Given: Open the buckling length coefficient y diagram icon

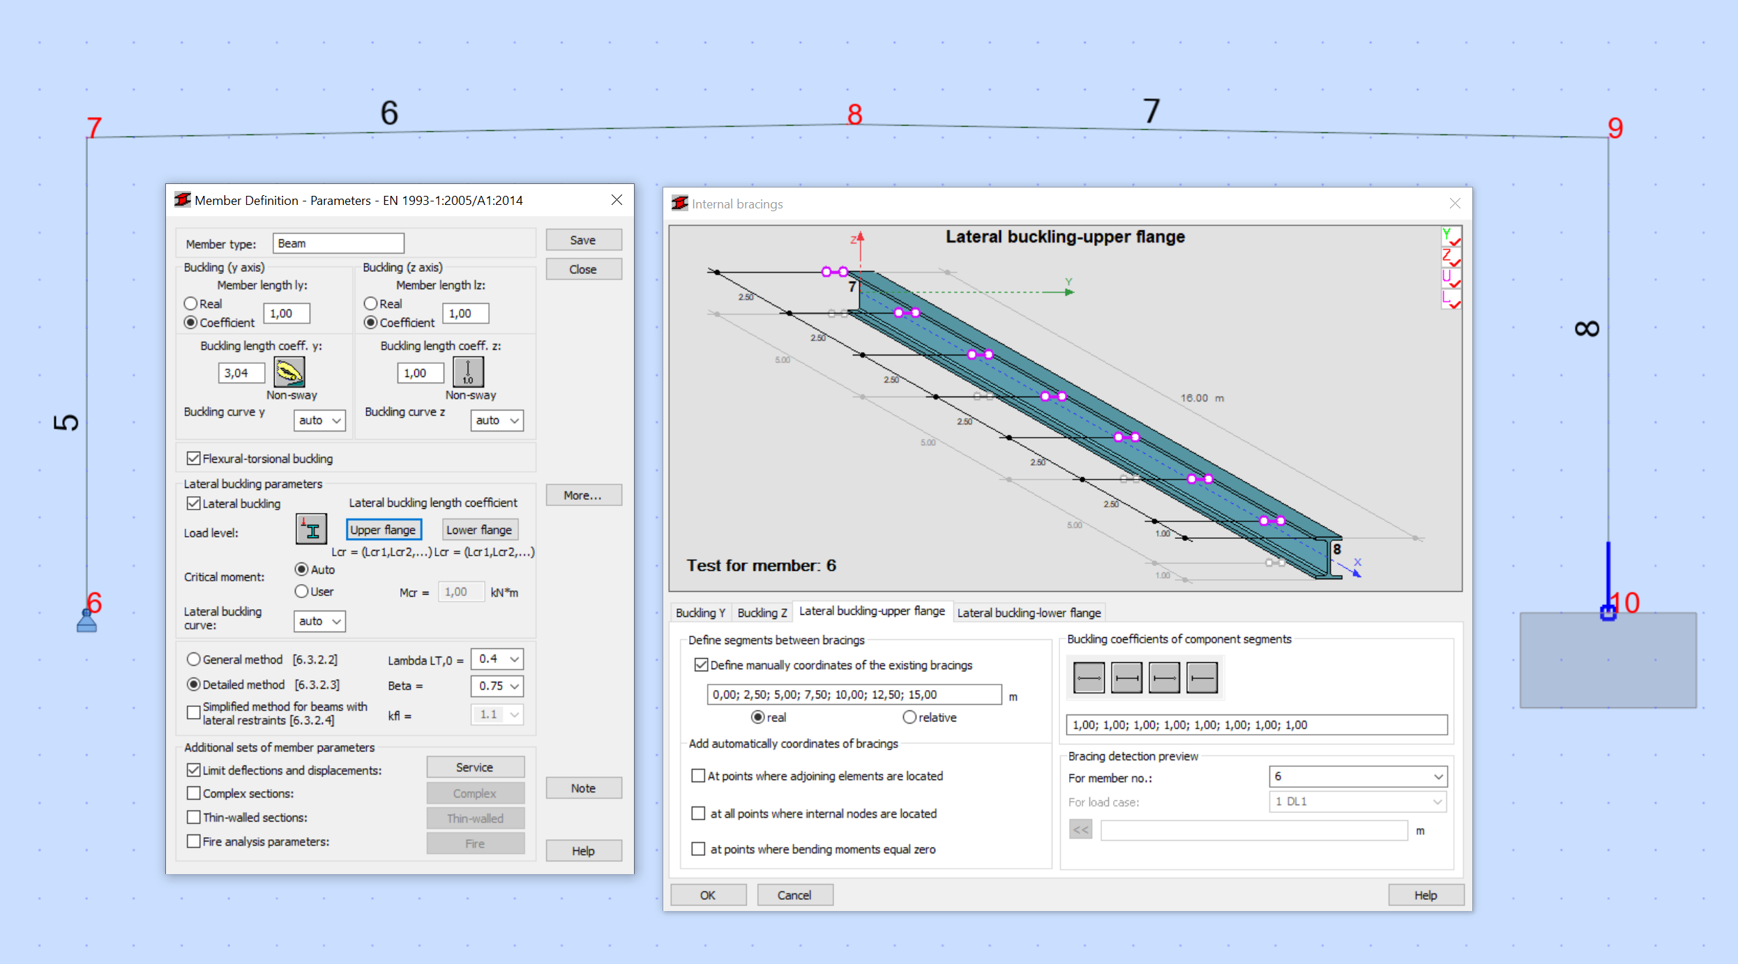Looking at the screenshot, I should point(290,372).
